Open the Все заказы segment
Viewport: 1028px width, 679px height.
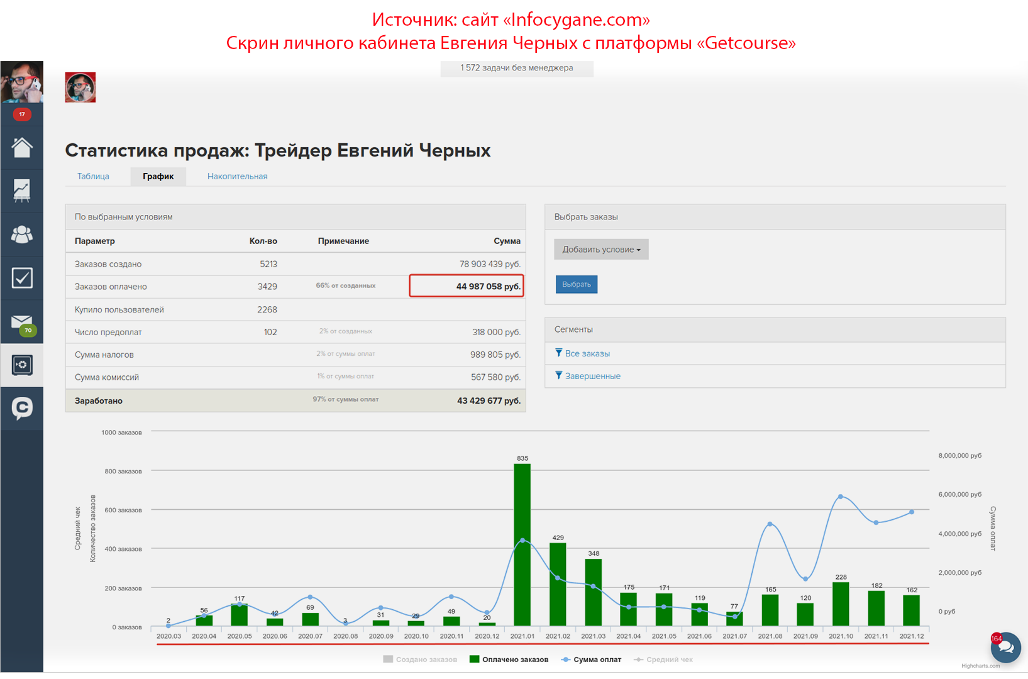587,353
